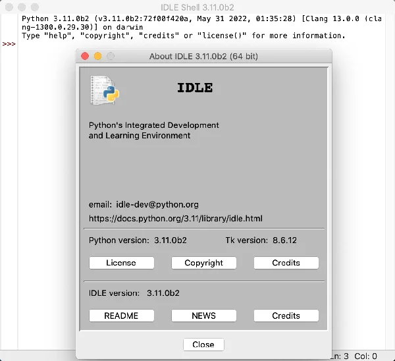This screenshot has height=361, width=395.
Task: Open Python Credits beside Copyright
Action: [x=286, y=263]
